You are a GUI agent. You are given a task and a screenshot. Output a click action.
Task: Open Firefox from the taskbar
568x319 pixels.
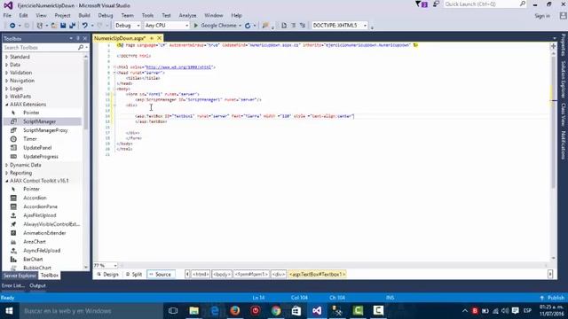click(x=234, y=311)
